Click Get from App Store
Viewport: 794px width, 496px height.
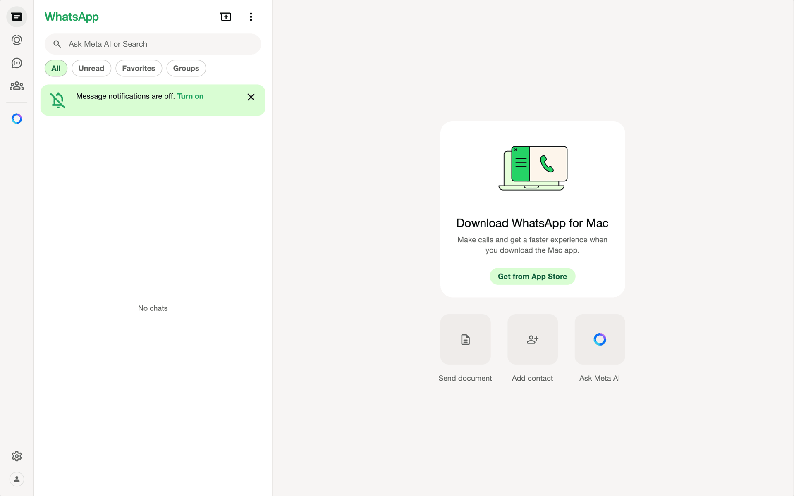tap(532, 277)
